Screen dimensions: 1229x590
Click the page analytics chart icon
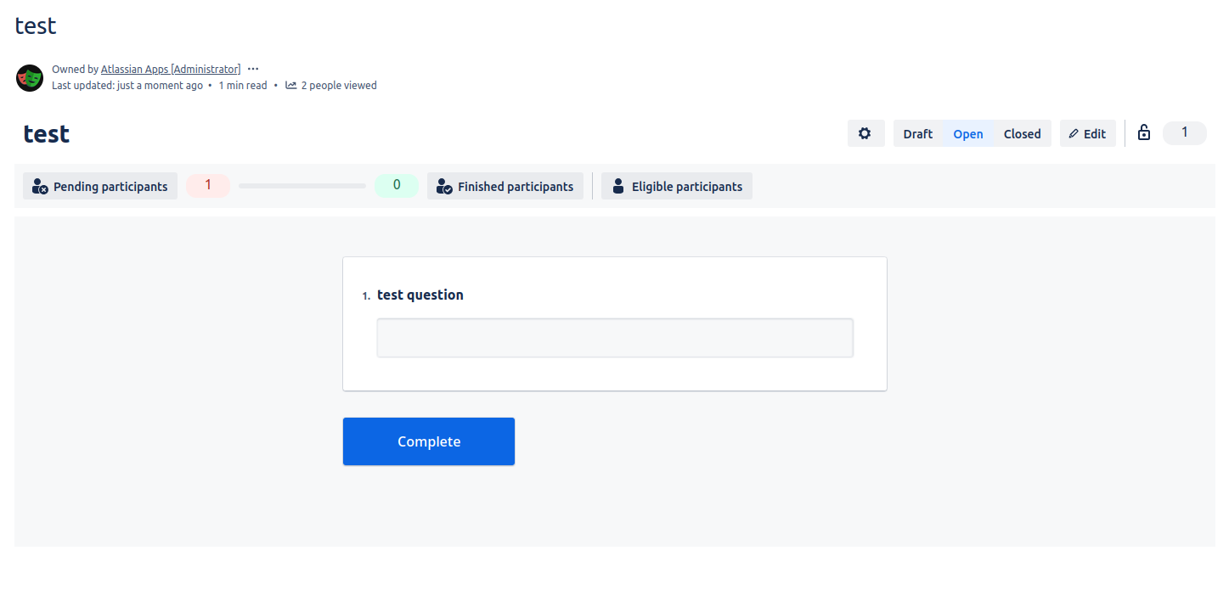pos(291,85)
